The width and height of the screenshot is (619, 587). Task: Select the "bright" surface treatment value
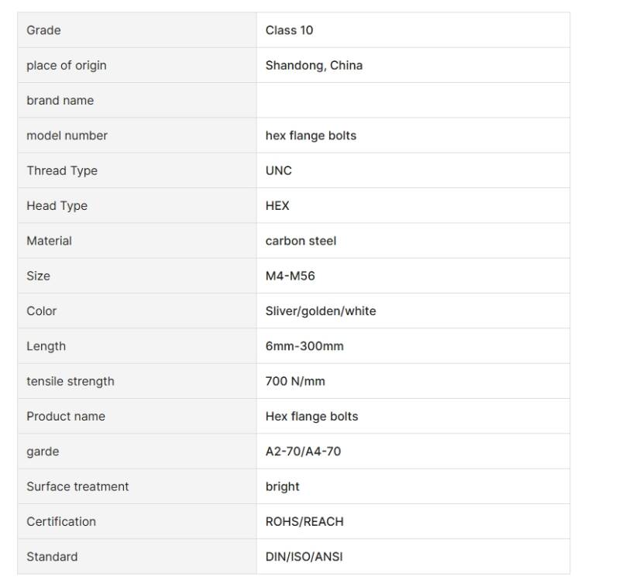282,486
